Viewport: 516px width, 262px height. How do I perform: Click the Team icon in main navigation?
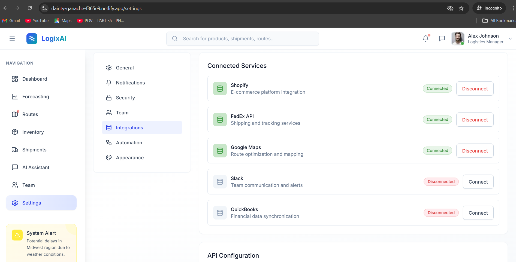pos(15,185)
